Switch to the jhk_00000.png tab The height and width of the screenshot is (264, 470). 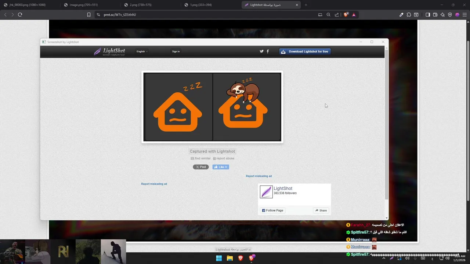[28, 5]
